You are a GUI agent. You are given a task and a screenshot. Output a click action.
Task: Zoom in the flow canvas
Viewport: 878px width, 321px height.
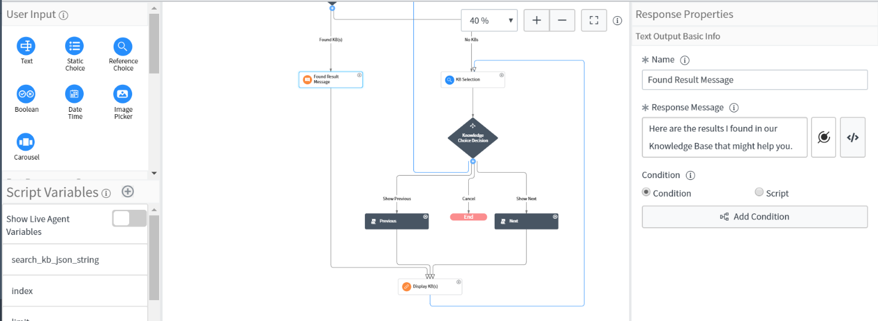[x=536, y=20]
